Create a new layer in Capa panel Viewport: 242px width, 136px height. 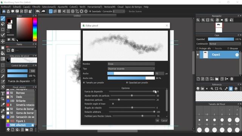click(x=198, y=79)
